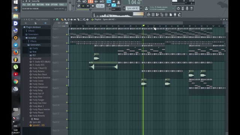Screen dimensions: 240x135
Task: Click the pause/play transport button
Action: coord(83,6)
